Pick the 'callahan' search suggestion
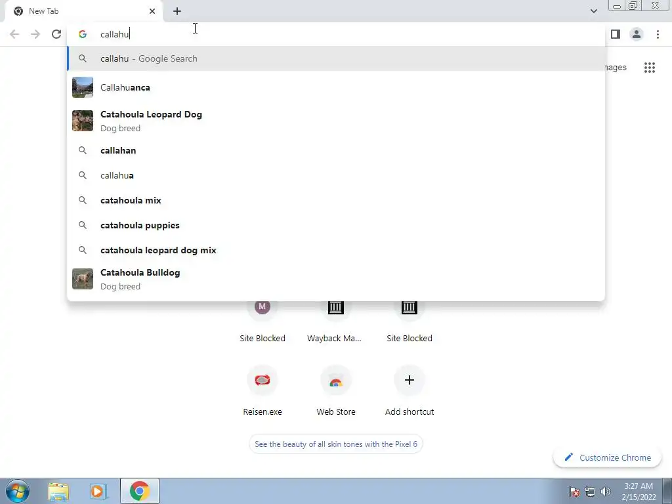This screenshot has height=504, width=672. click(336, 150)
